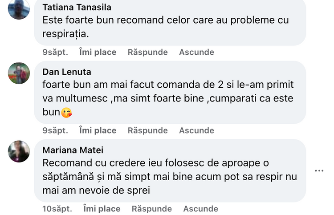Open the three-dots comment options menu
Image resolution: width=334 pixels, height=215 pixels.
319,170
